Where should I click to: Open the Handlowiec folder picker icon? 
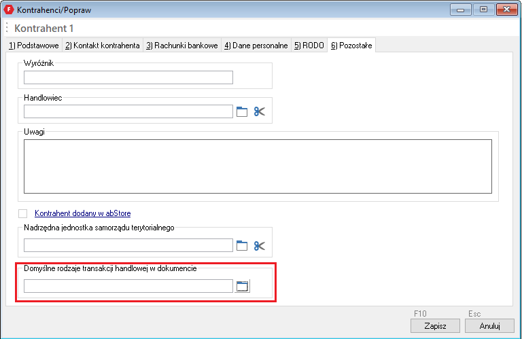pyautogui.click(x=242, y=111)
